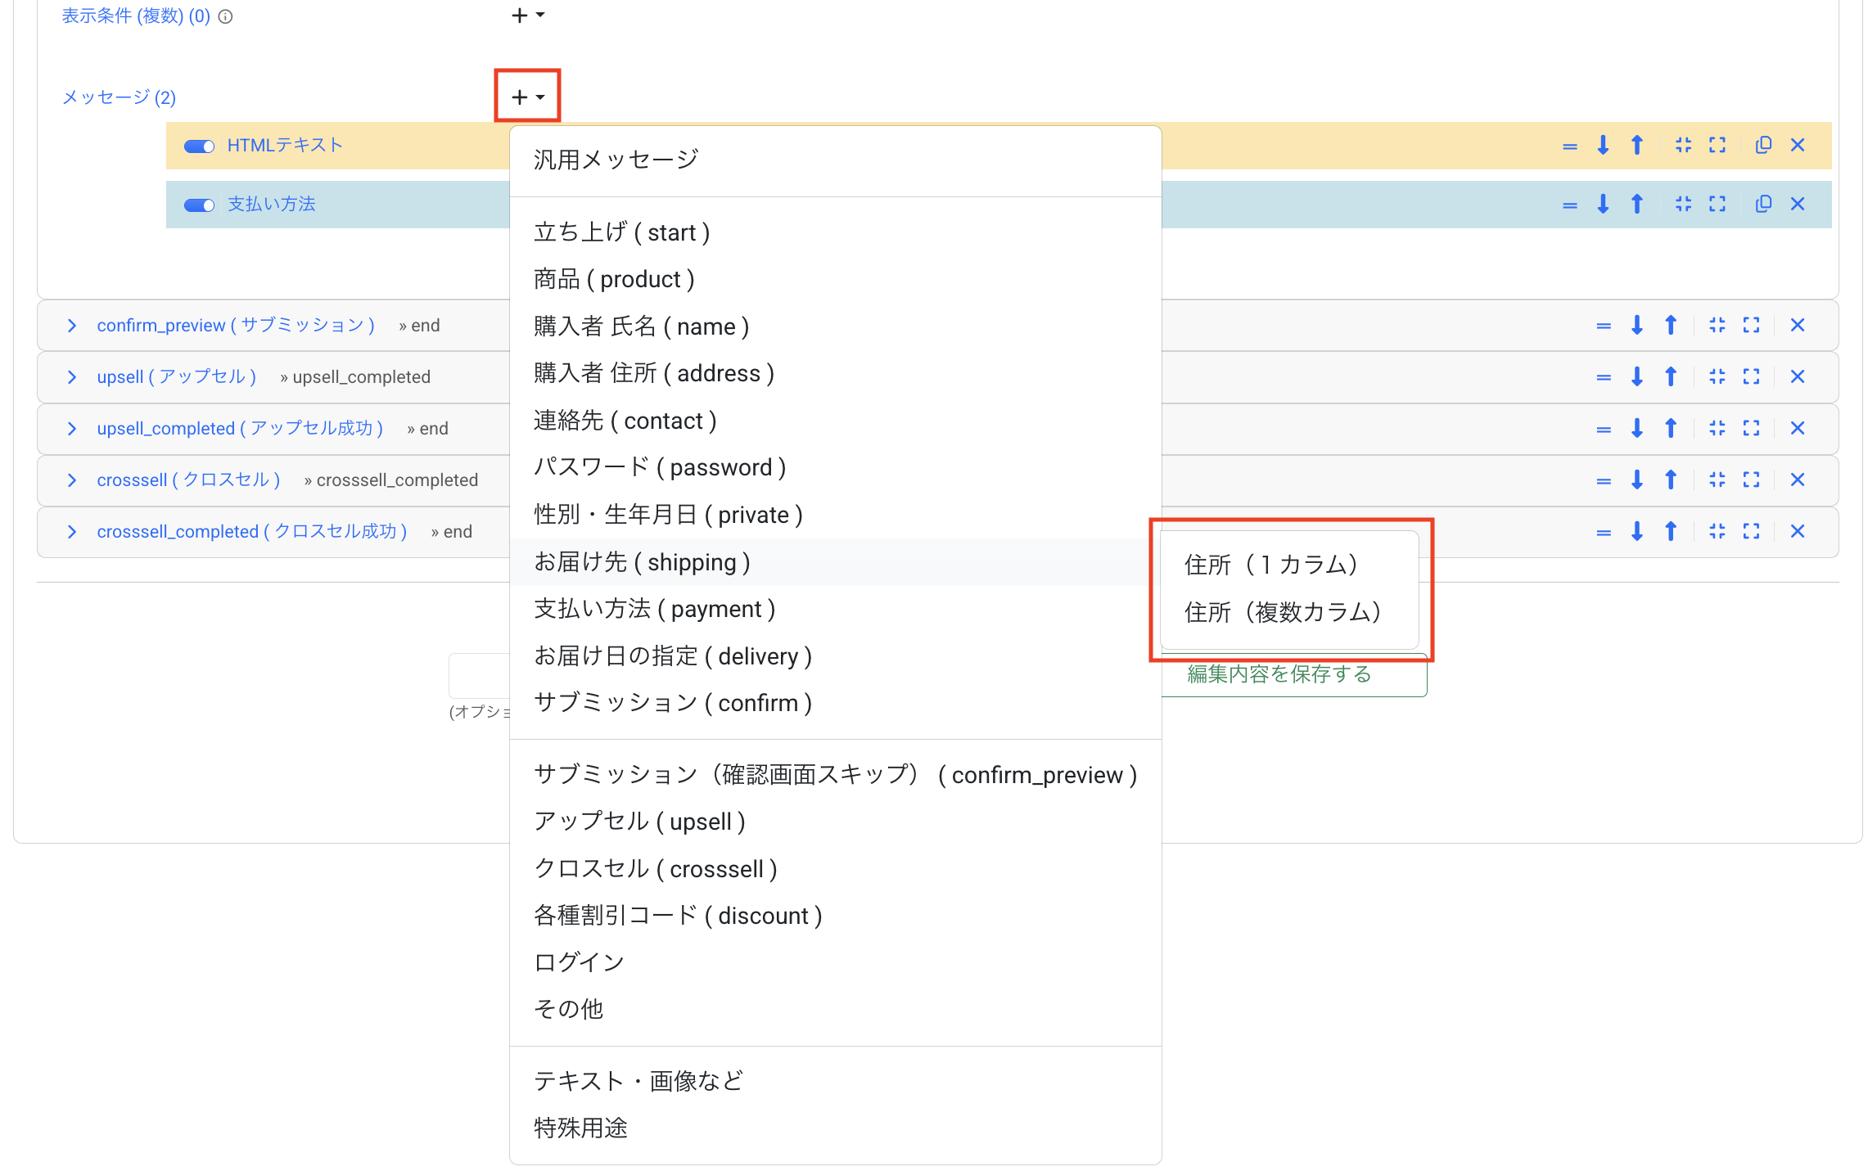Move the 支払い方法 row up
1868x1171 pixels.
tap(1636, 204)
